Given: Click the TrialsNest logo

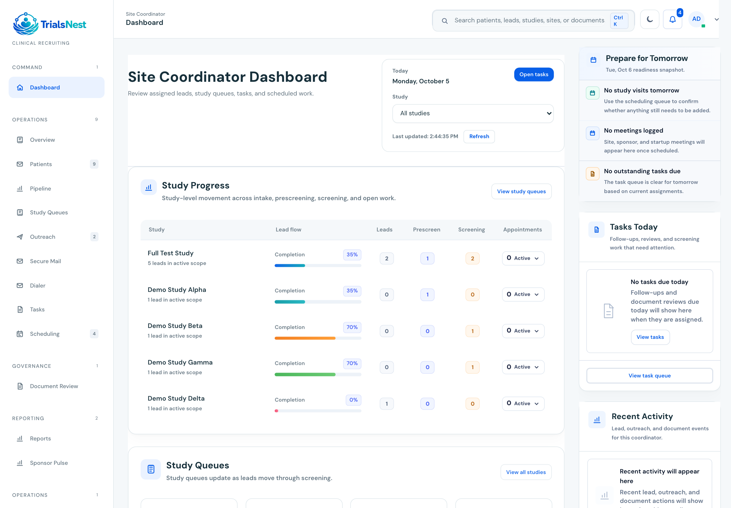Looking at the screenshot, I should 50,24.
